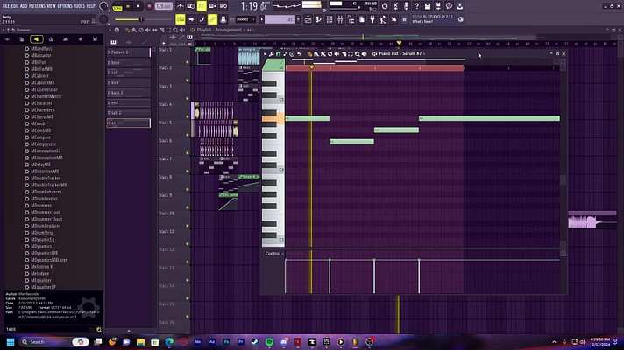Viewport: 624px width, 350px height.
Task: Click the question mark help icon
Action: [416, 6]
